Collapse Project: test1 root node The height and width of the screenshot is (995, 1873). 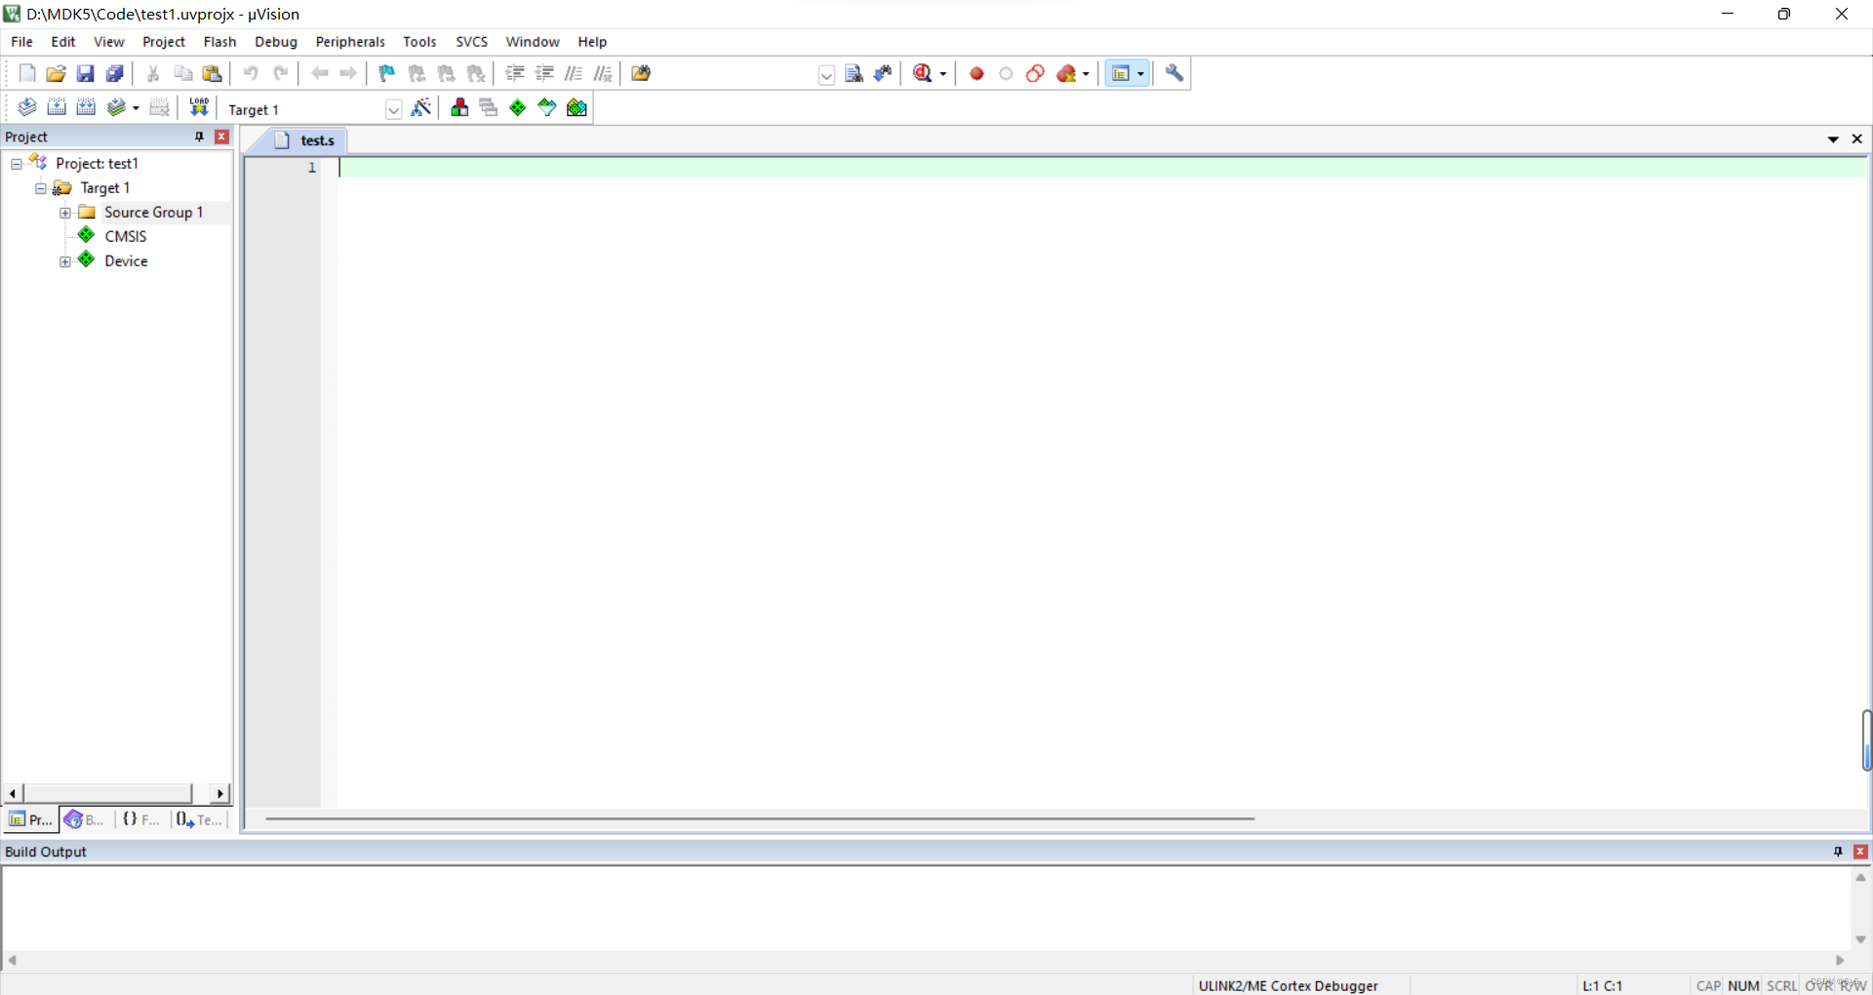17,164
